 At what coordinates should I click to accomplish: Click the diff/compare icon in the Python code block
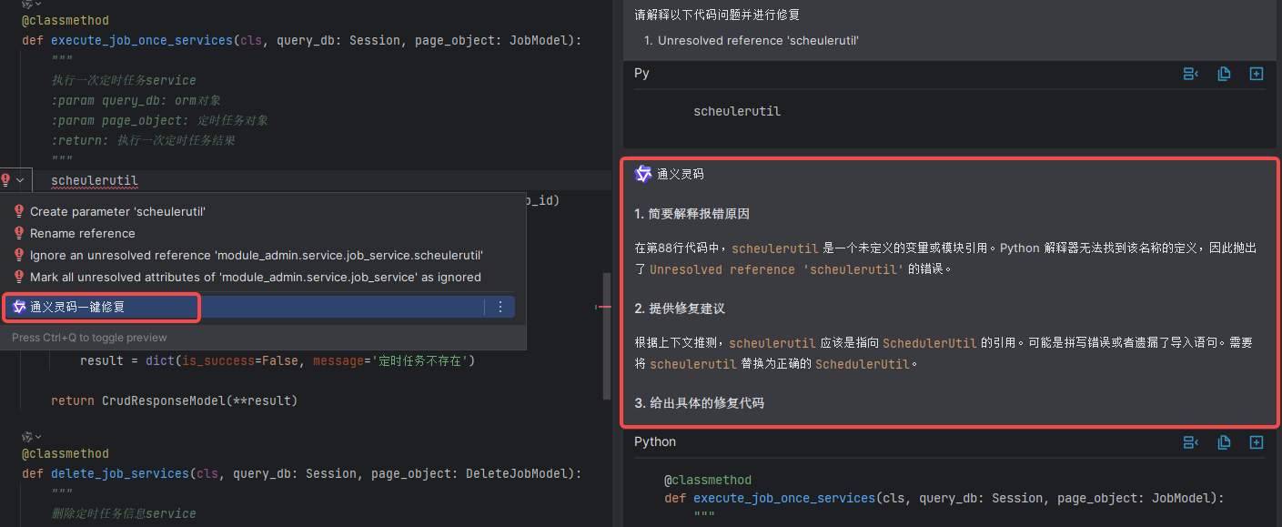pos(1191,442)
